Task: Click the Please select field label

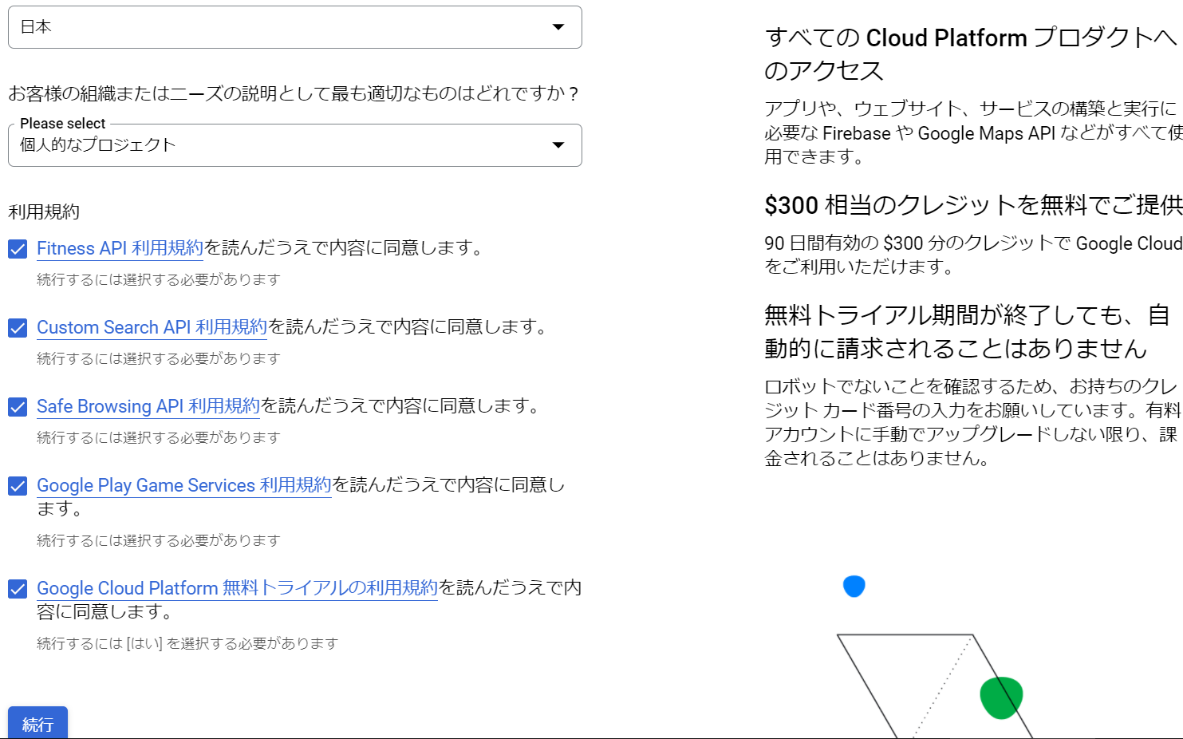Action: click(x=63, y=124)
